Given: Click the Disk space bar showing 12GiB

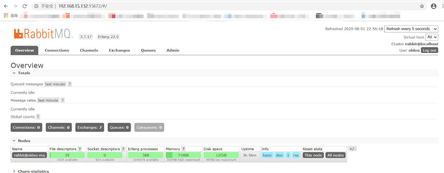Looking at the screenshot, I should [x=221, y=155].
